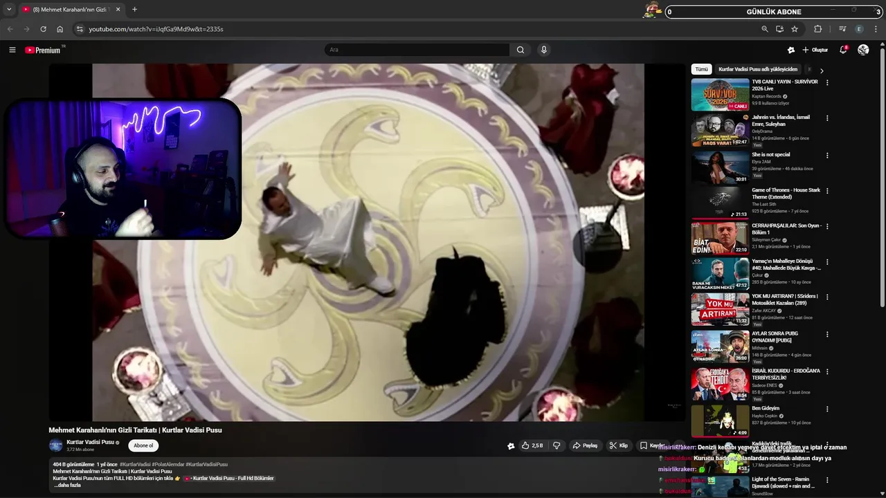Open Kurtlar Vadisi Pusu channel avatar

click(x=55, y=445)
